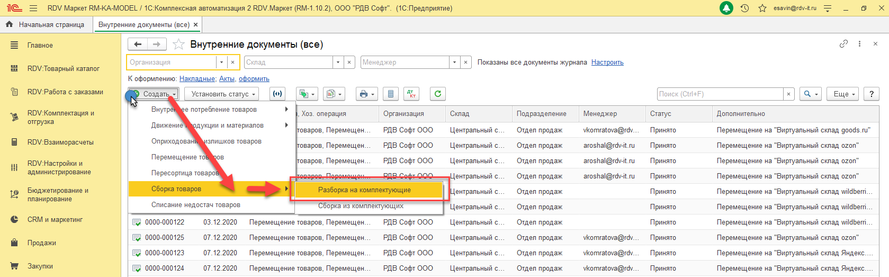Go forward with the right arrow button
This screenshot has width=889, height=277.
click(157, 44)
